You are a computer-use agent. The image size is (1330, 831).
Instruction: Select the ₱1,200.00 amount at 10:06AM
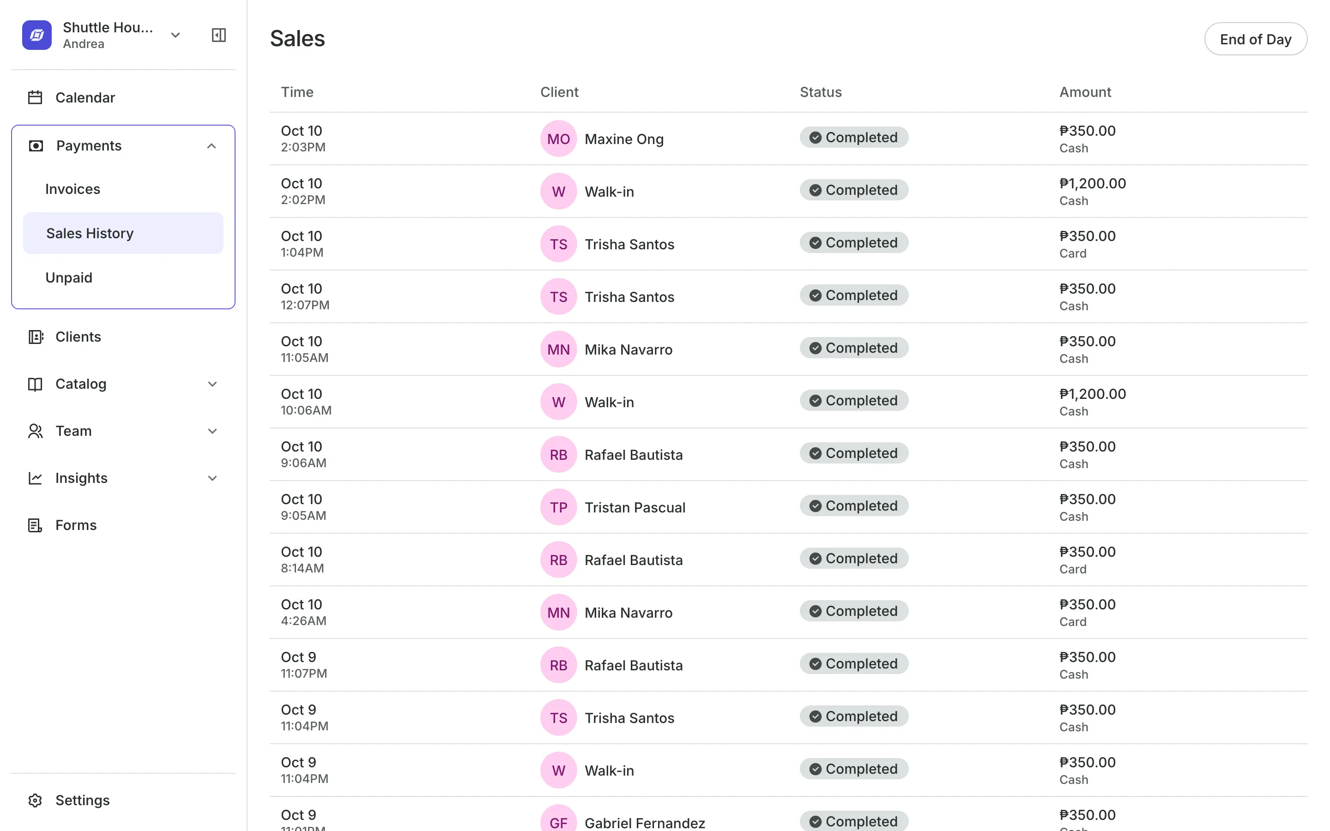(1092, 394)
